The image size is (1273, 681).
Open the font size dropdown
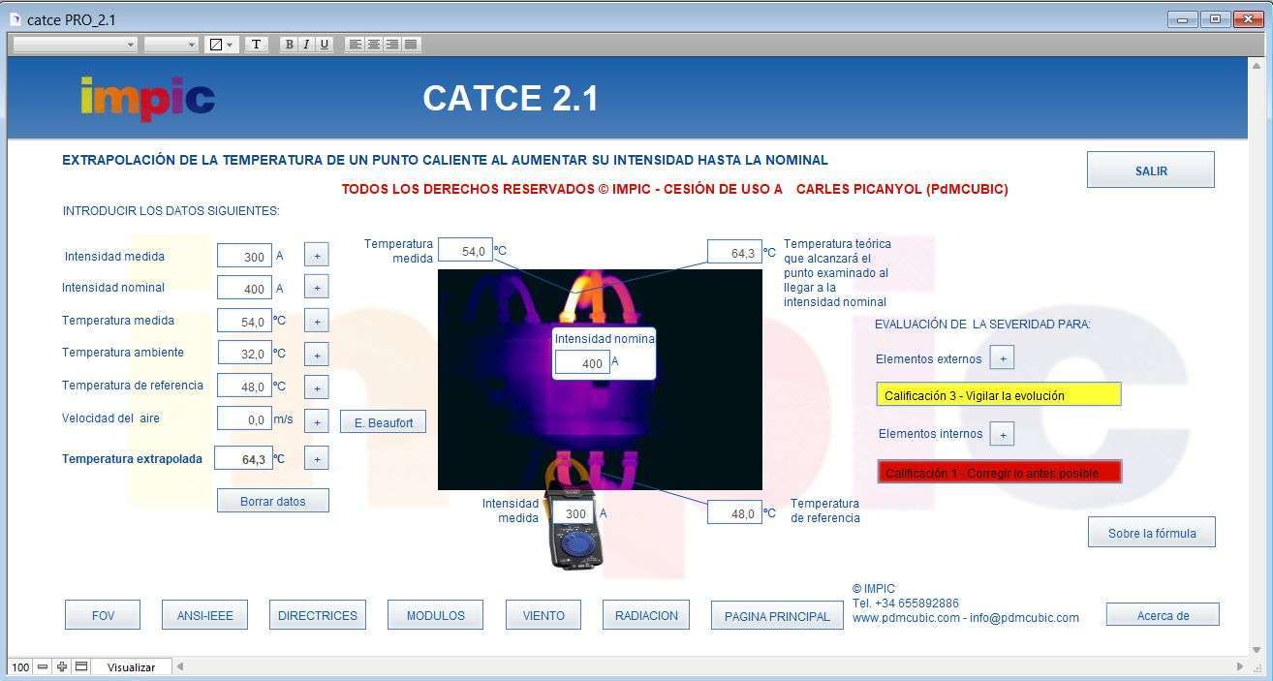191,44
